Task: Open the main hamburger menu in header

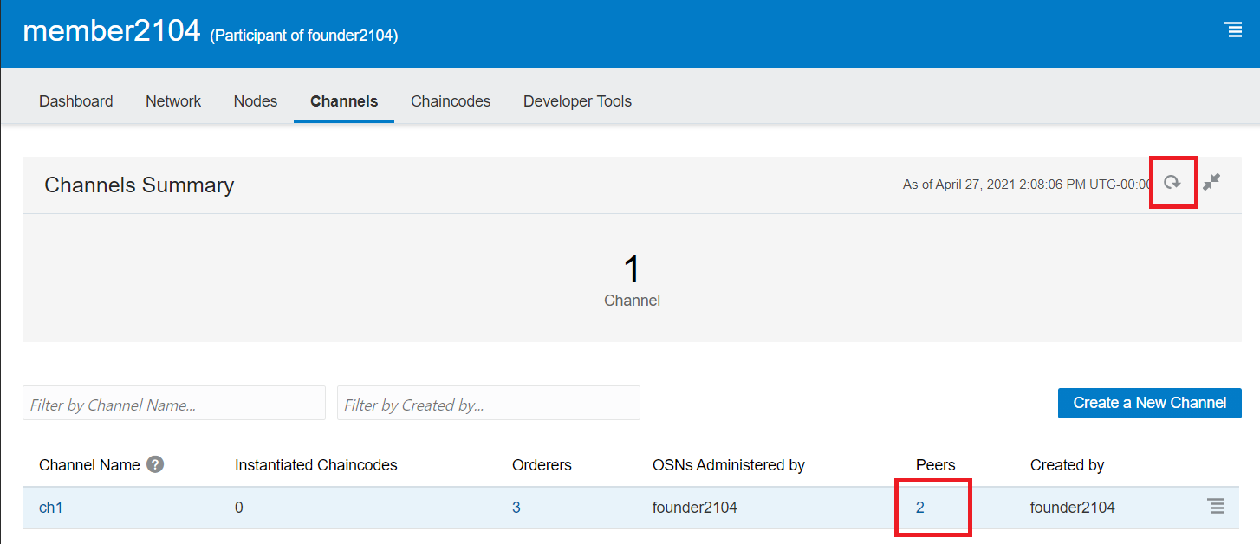Action: click(x=1234, y=30)
